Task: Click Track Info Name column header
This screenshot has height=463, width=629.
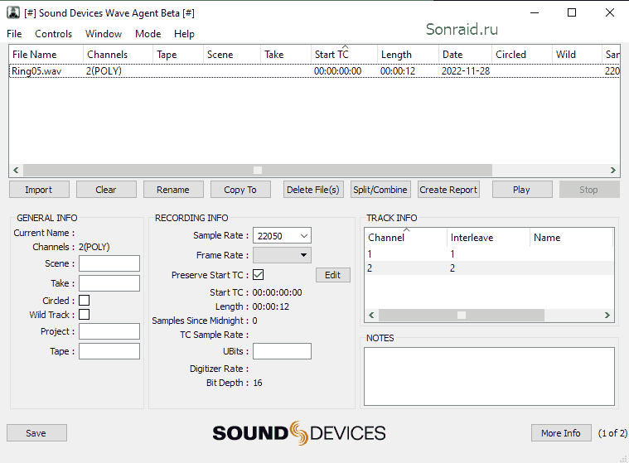Action: (x=571, y=238)
